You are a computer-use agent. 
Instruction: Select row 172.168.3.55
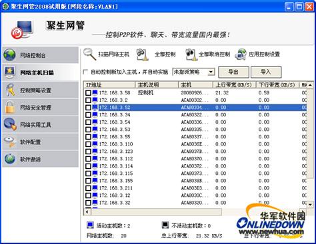coord(195,137)
